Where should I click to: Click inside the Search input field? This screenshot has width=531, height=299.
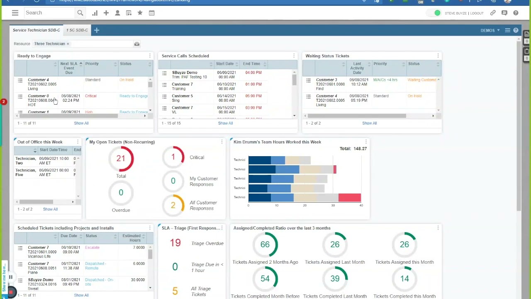[x=50, y=13]
